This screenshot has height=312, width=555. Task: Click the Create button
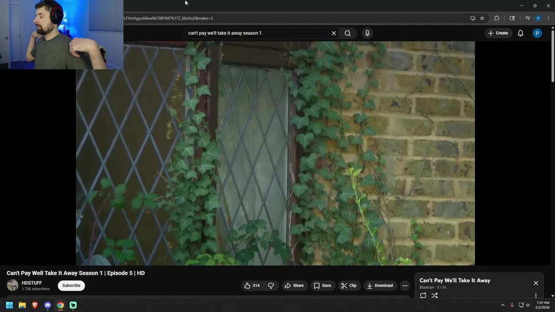click(x=498, y=33)
